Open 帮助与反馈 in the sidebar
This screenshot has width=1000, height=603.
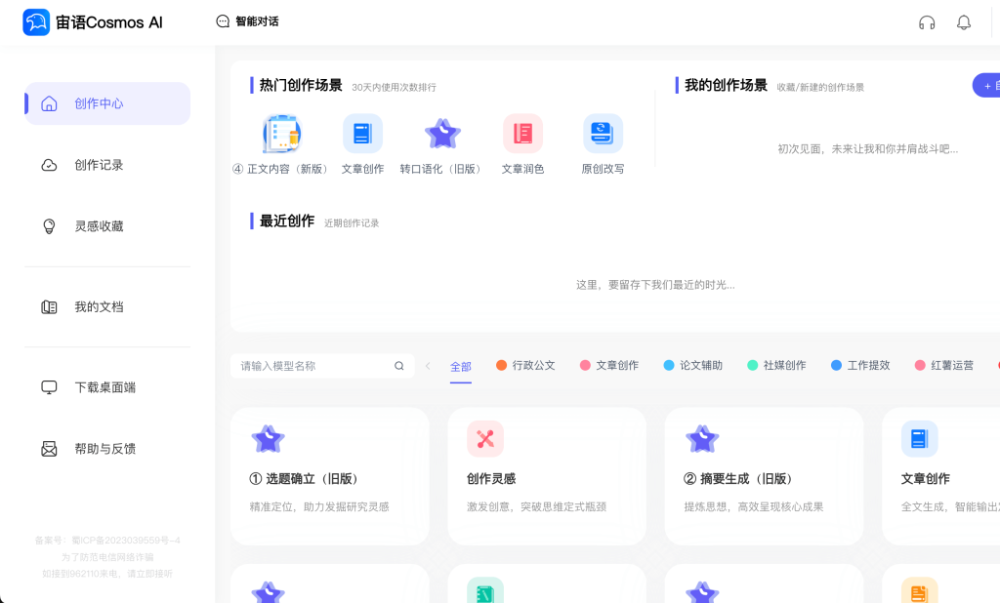click(107, 449)
